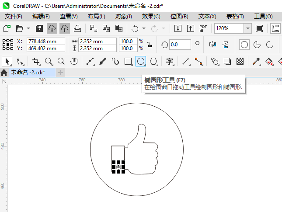Edit the object width field
282x212 pixels.
97,42
